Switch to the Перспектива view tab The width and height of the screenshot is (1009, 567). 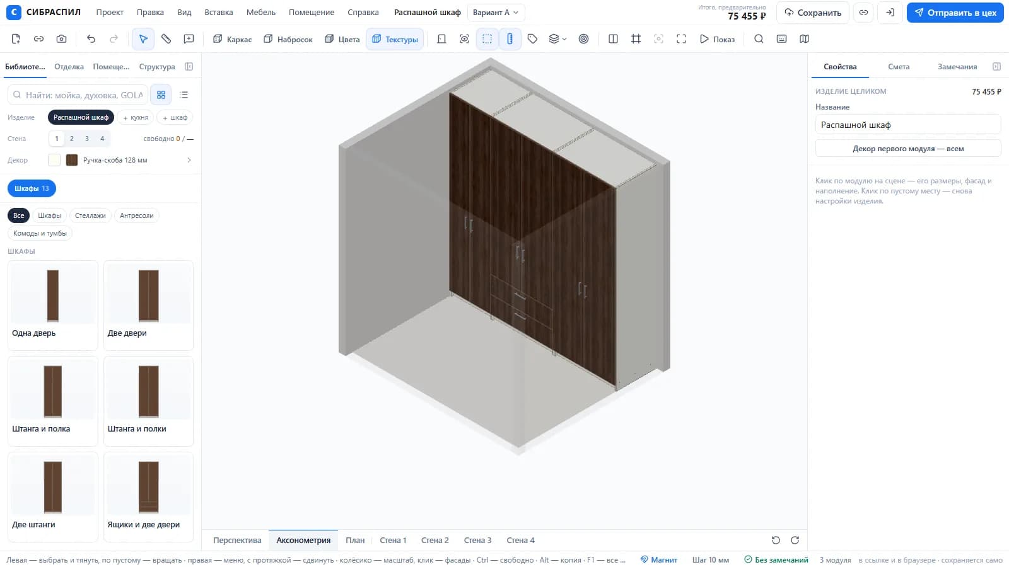[237, 541]
